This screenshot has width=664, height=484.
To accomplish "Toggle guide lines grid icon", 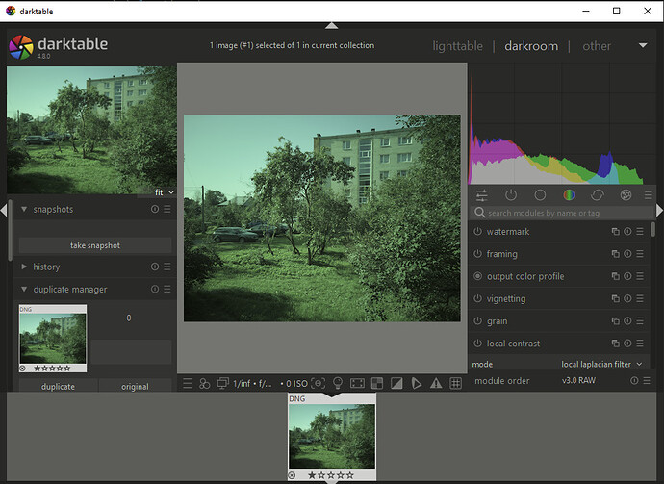I will (456, 383).
